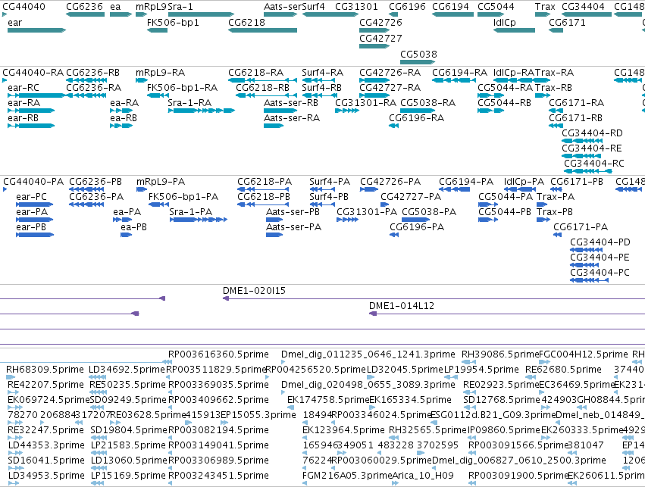Select the DME1-020I15 BAC clone
645x487 pixels.
tap(434, 298)
